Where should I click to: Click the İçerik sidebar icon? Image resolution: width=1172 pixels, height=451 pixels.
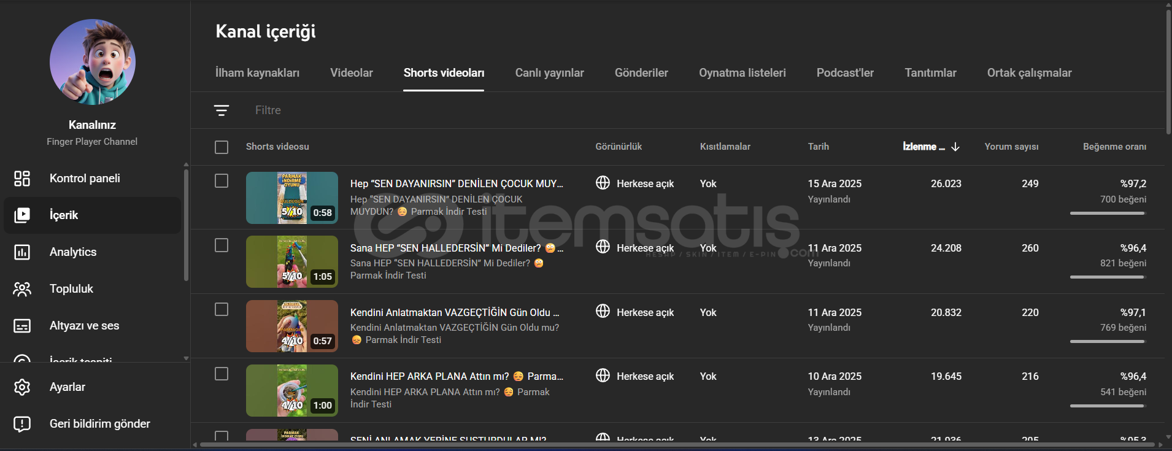tap(22, 215)
